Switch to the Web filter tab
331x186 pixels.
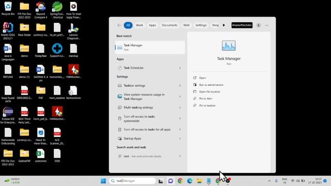(x=186, y=25)
